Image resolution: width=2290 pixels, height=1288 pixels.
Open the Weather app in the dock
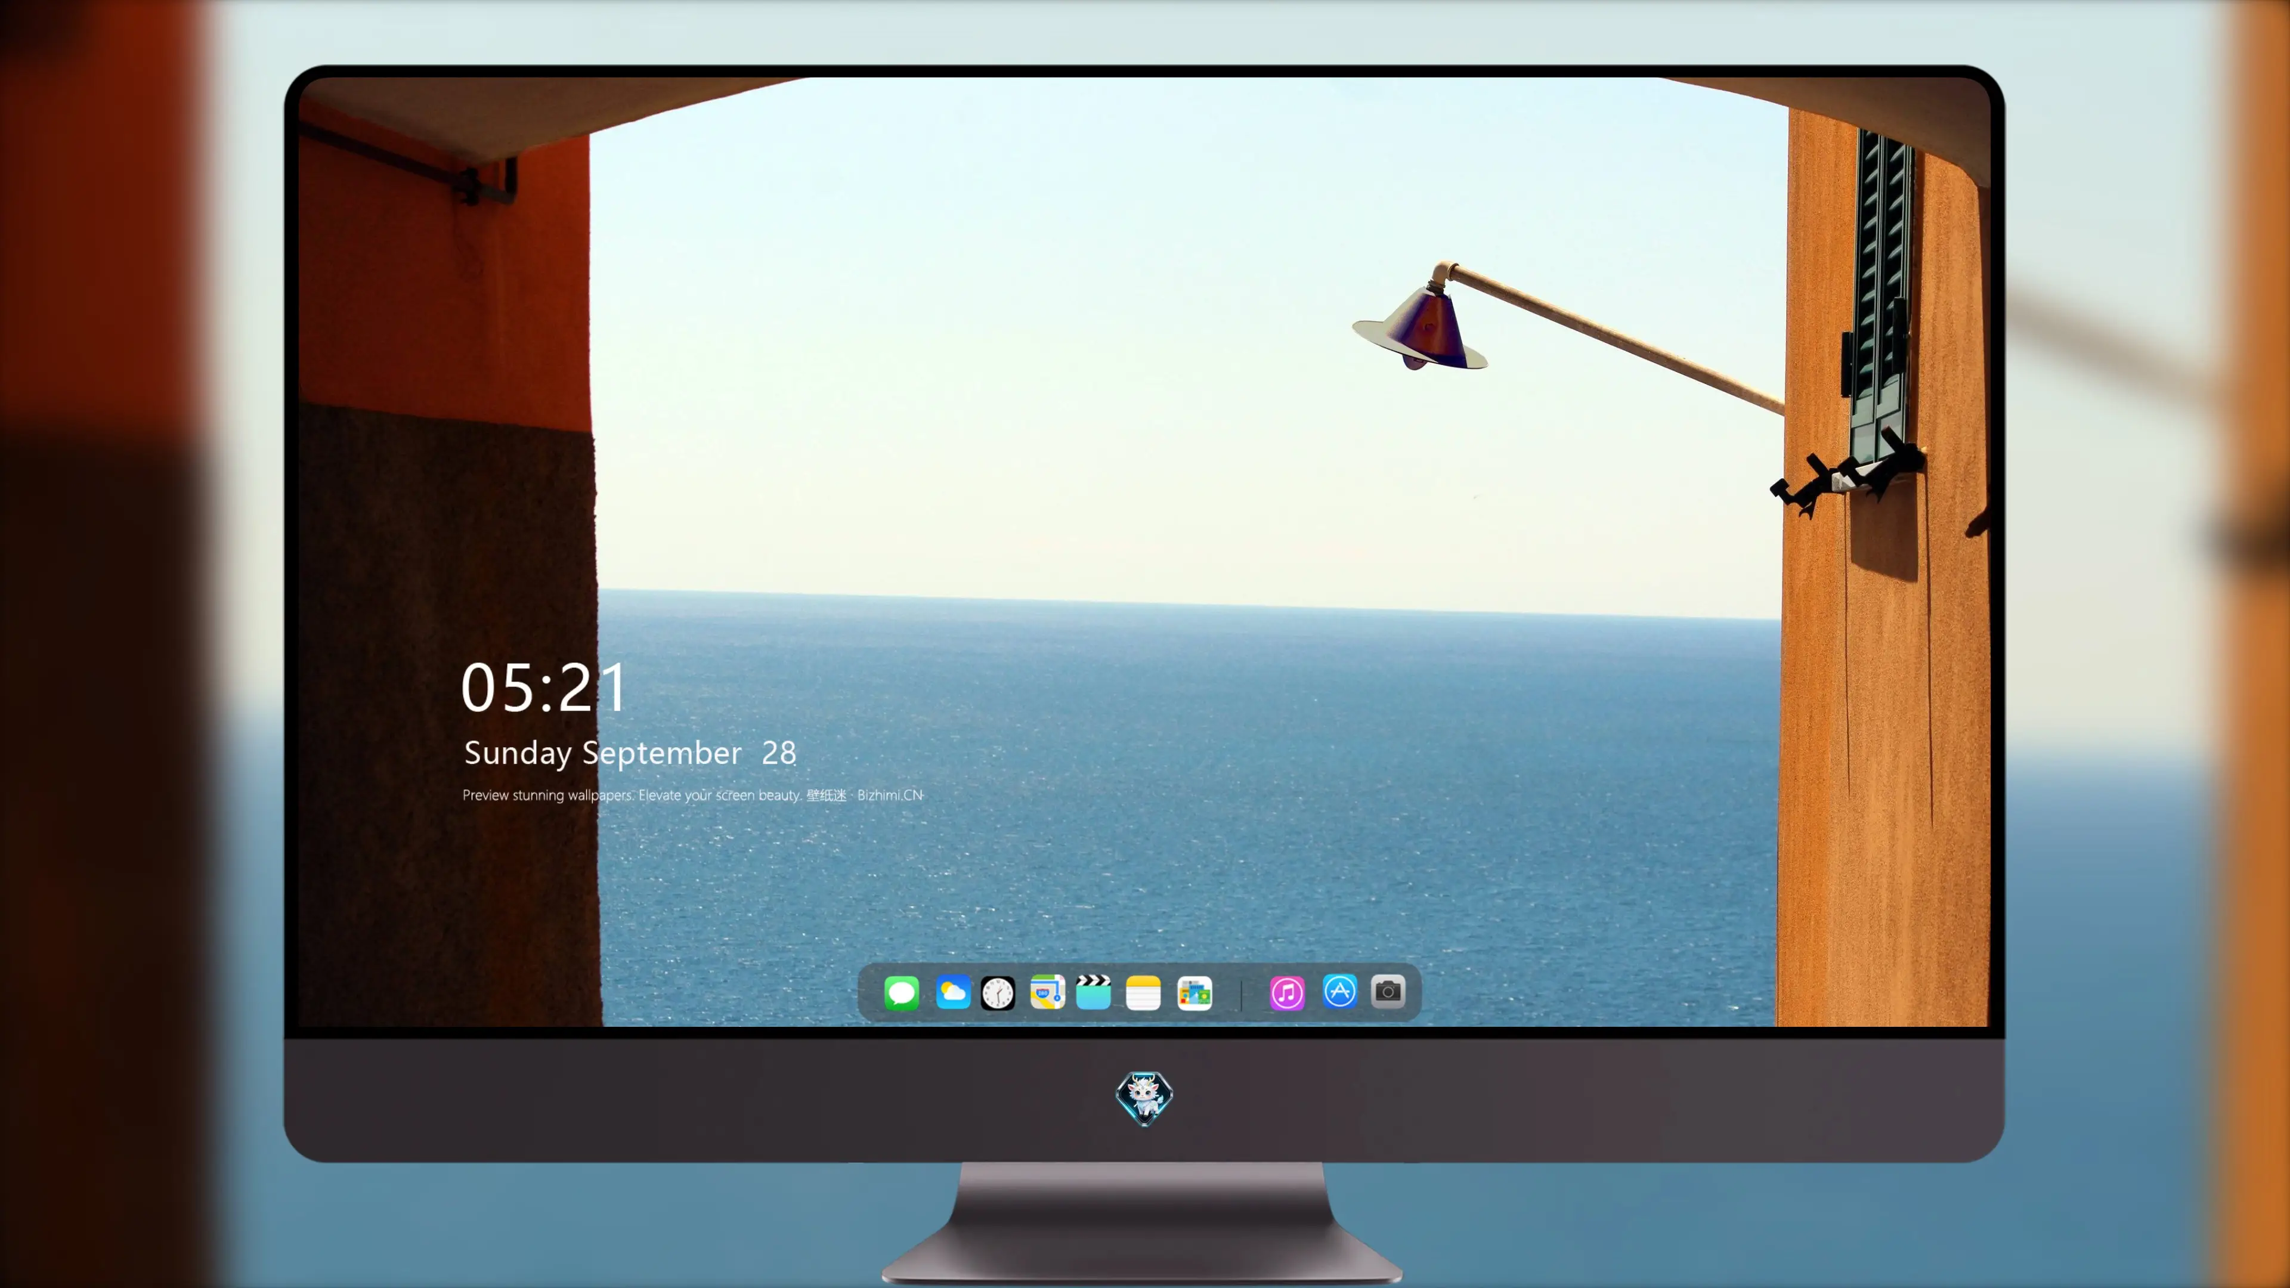pos(952,992)
